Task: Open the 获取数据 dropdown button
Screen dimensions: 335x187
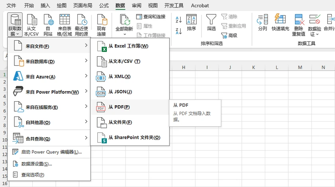Action: tap(15, 25)
